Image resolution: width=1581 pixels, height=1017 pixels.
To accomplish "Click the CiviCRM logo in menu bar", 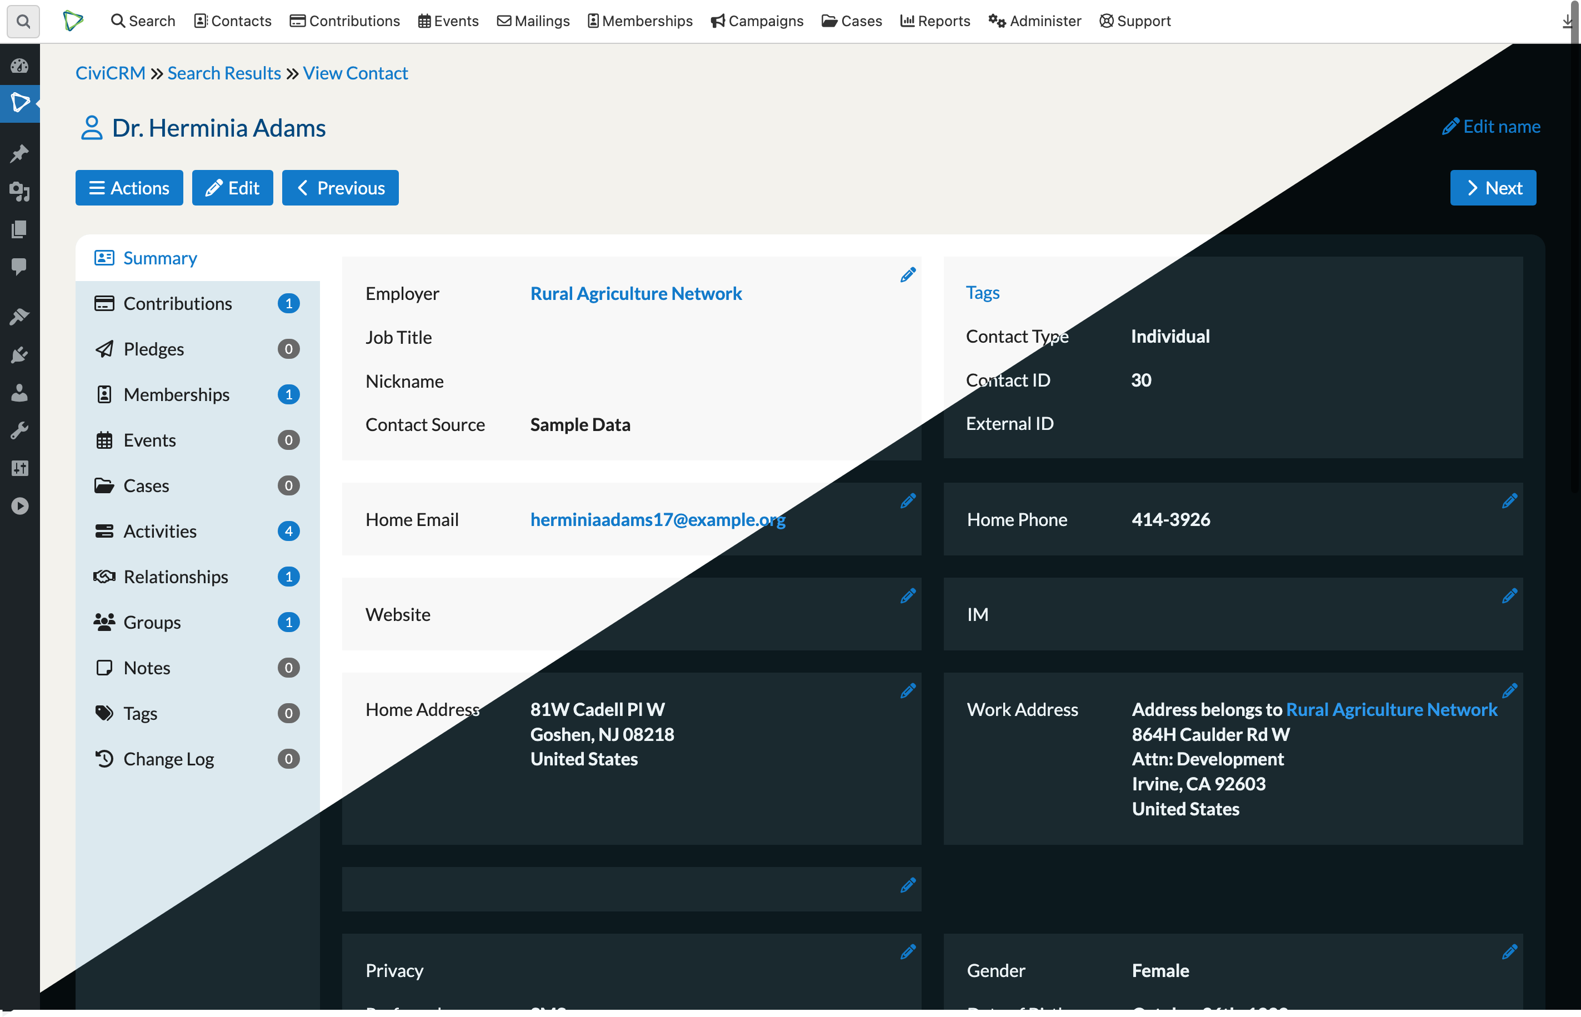I will click(73, 21).
